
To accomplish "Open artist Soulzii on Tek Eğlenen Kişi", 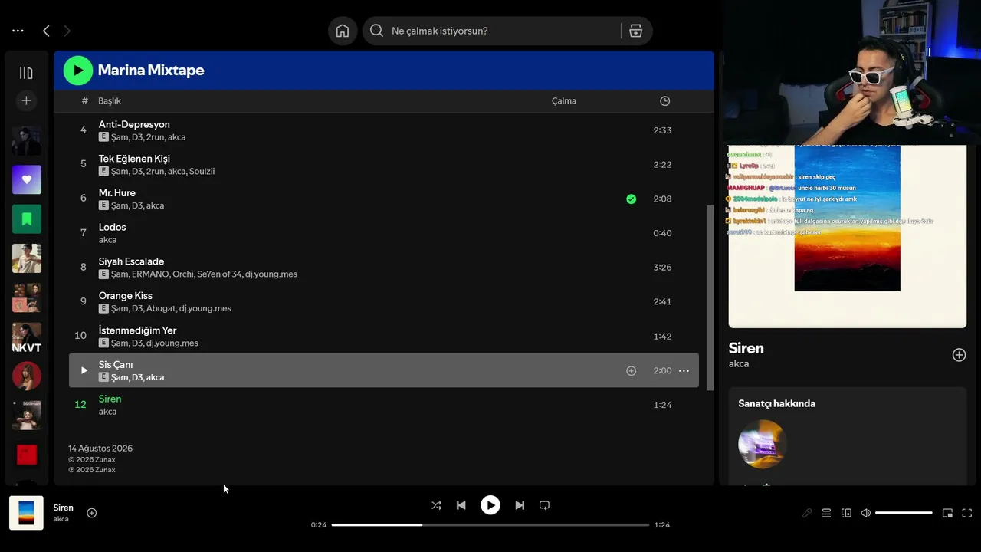I will [x=202, y=171].
